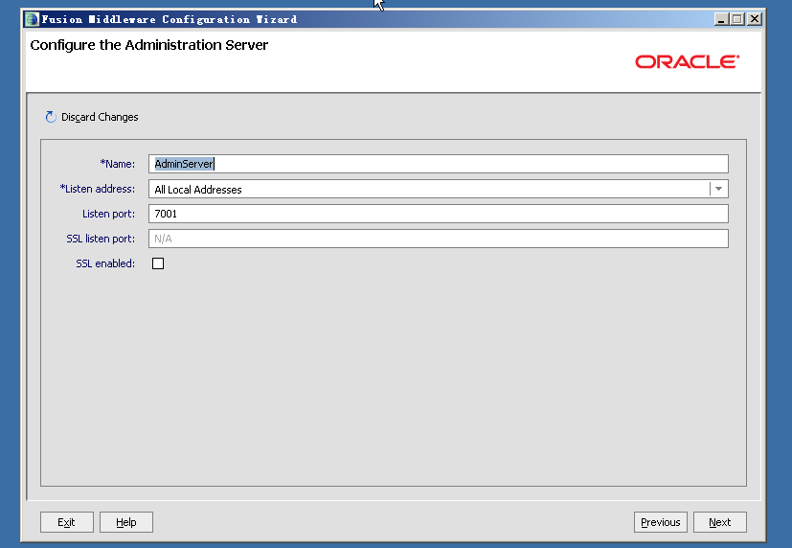The width and height of the screenshot is (792, 548).
Task: Maximize the Configuration Wizard window
Action: pyautogui.click(x=737, y=19)
